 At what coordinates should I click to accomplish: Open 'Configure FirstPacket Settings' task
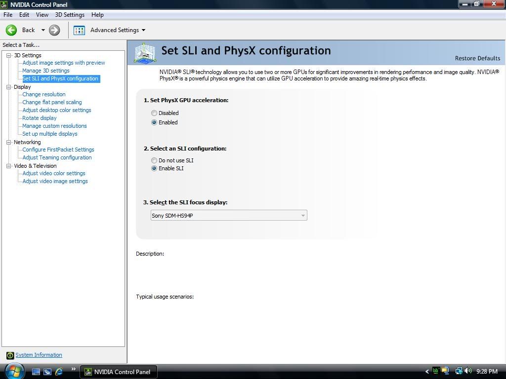pyautogui.click(x=58, y=150)
